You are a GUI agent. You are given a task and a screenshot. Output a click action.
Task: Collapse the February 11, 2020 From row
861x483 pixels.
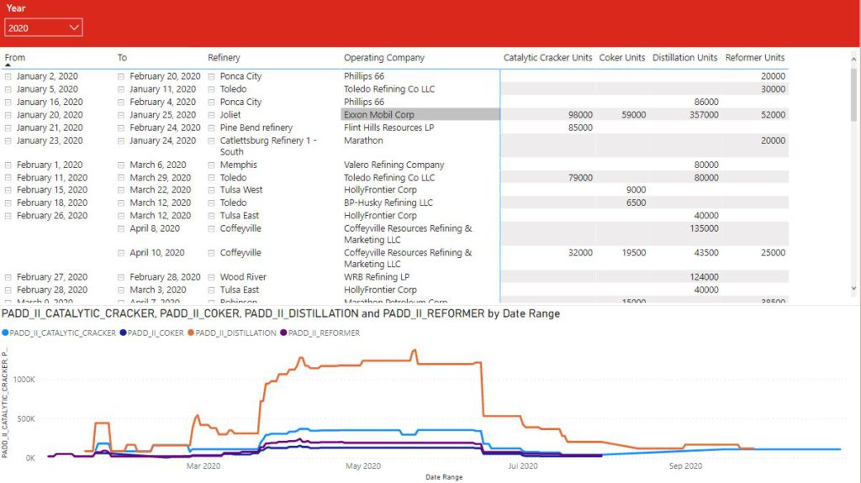(x=8, y=178)
